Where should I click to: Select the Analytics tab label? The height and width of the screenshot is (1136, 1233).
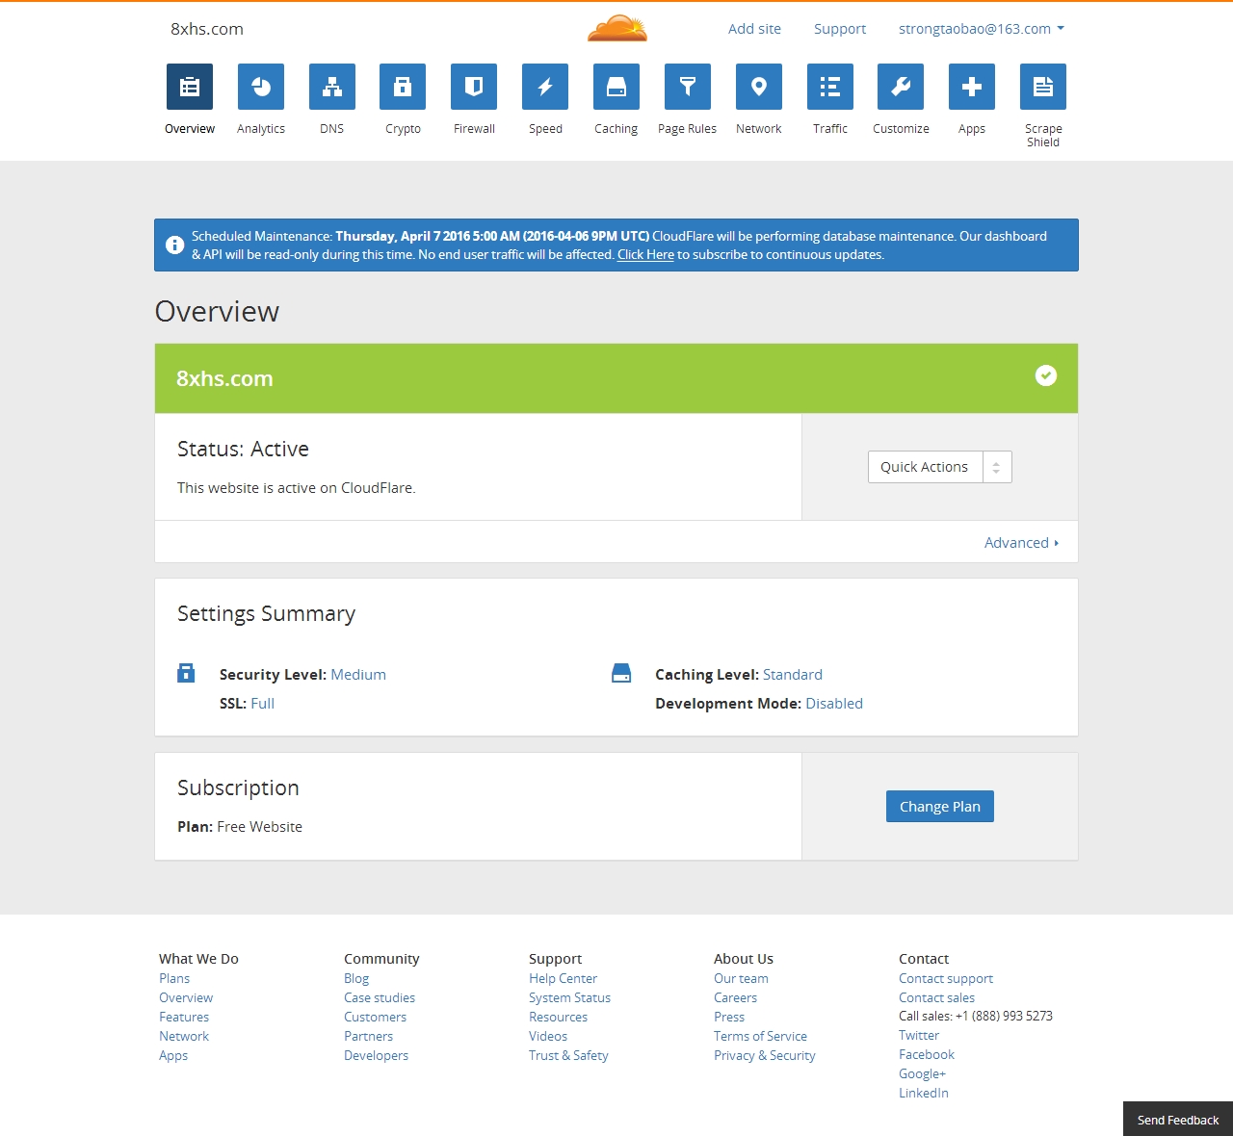click(261, 129)
